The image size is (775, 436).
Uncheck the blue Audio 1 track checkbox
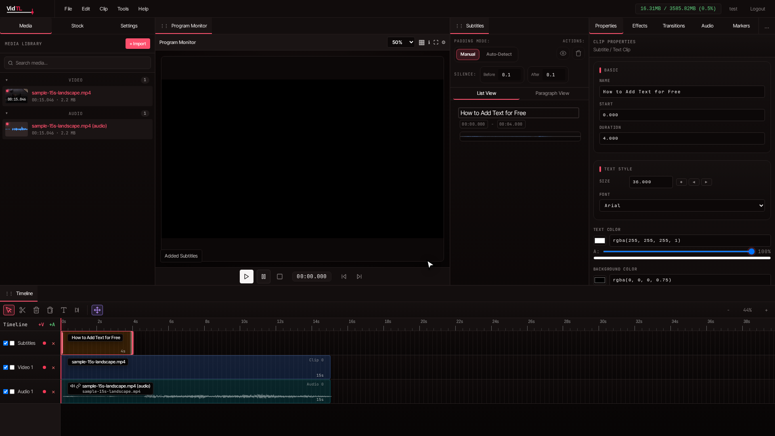(6, 392)
